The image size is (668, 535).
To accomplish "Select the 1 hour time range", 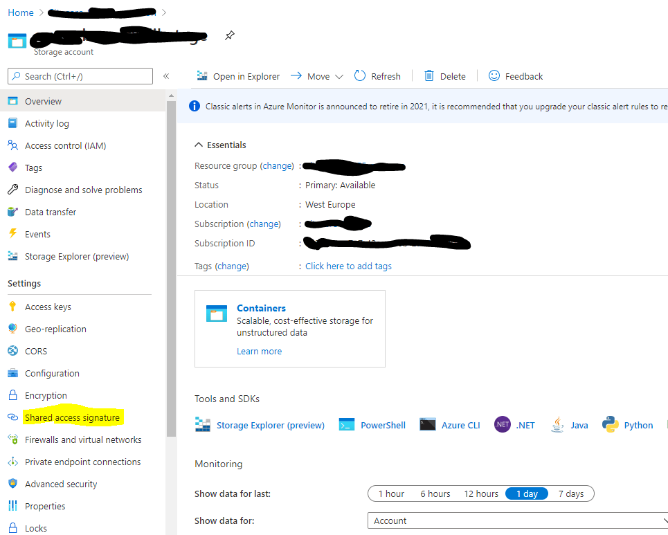I will pyautogui.click(x=391, y=493).
